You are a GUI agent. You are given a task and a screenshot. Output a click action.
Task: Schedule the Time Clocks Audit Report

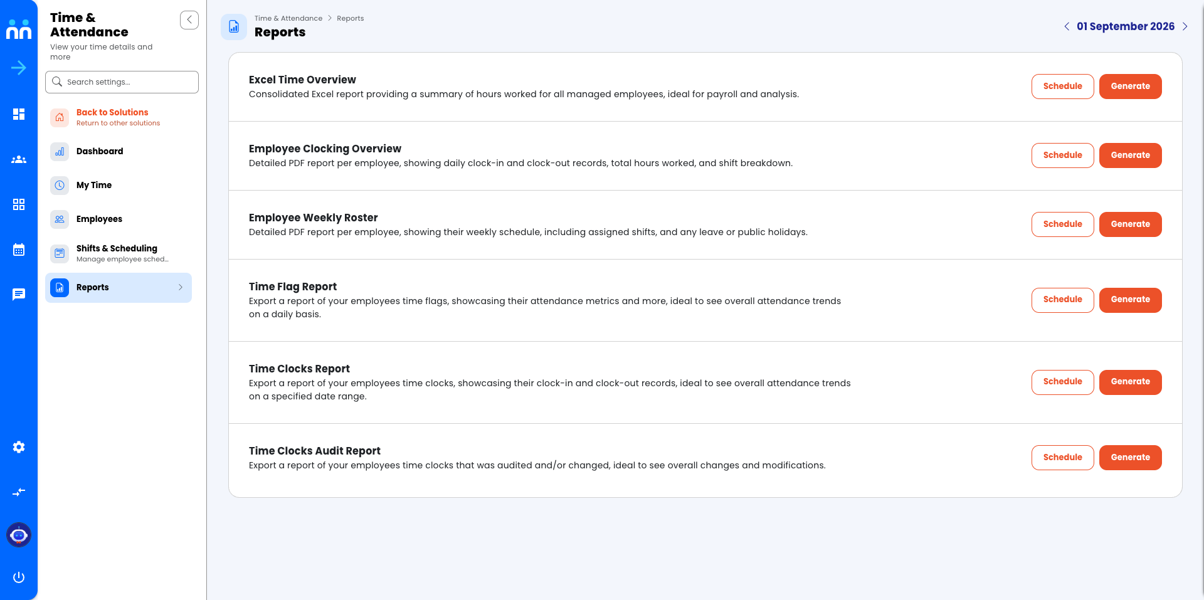(x=1062, y=458)
